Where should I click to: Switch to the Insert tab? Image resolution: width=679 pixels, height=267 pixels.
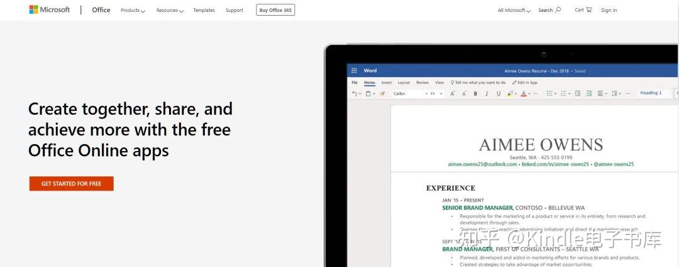[386, 83]
